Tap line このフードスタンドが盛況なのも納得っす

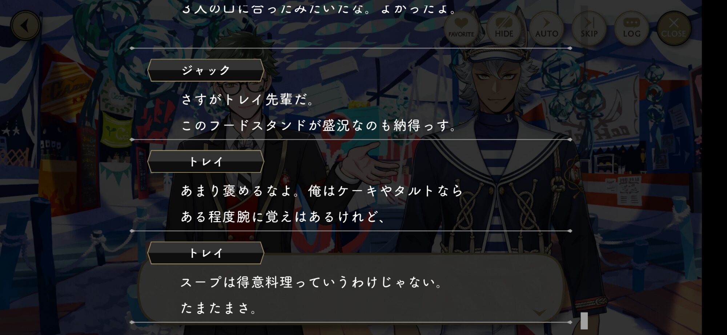(x=319, y=126)
